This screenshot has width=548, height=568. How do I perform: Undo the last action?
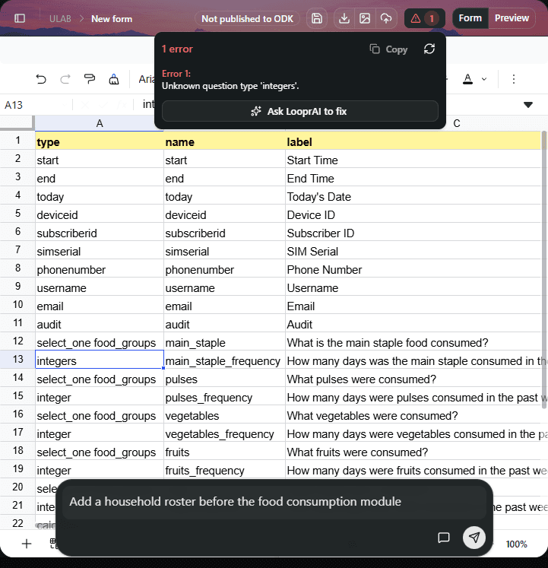pos(41,79)
